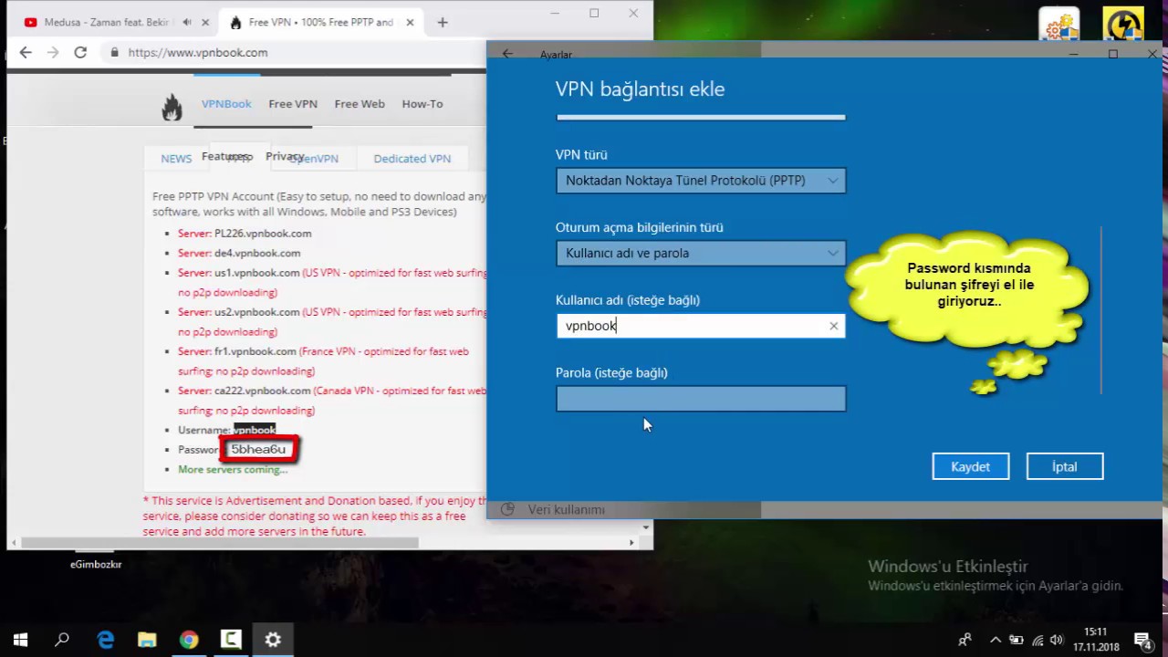Click the us1.vpnbook.com server text

[x=257, y=273]
